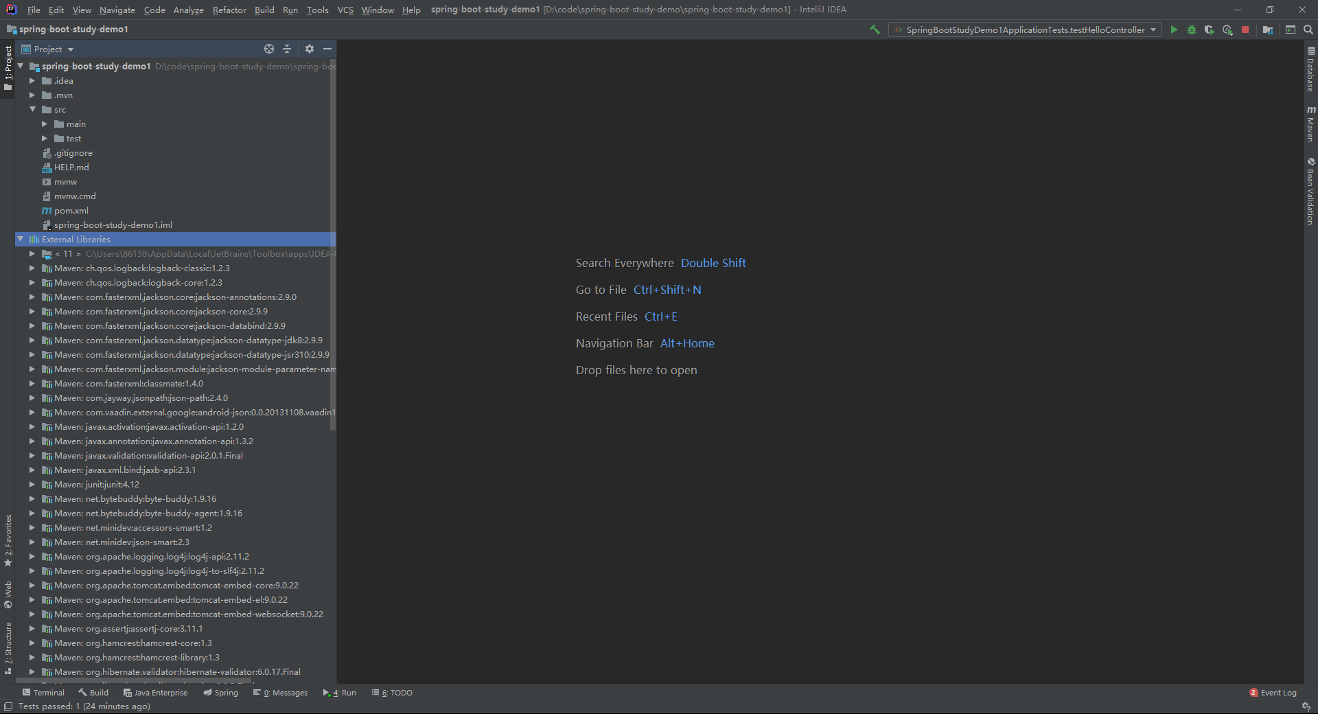
Task: Start debugging with the bug icon
Action: 1192,30
